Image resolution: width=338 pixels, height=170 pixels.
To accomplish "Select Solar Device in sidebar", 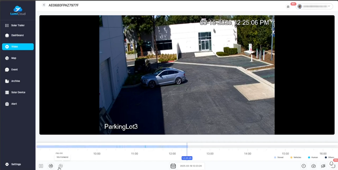I will 18,92.
